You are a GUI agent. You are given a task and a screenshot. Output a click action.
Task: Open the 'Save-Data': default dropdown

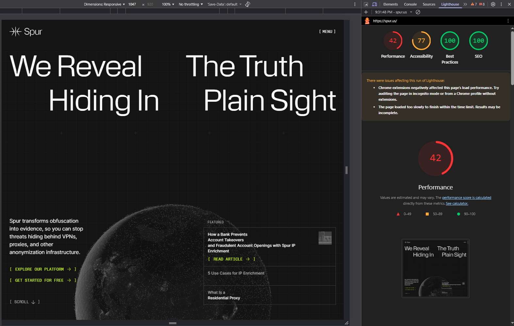coord(224,4)
